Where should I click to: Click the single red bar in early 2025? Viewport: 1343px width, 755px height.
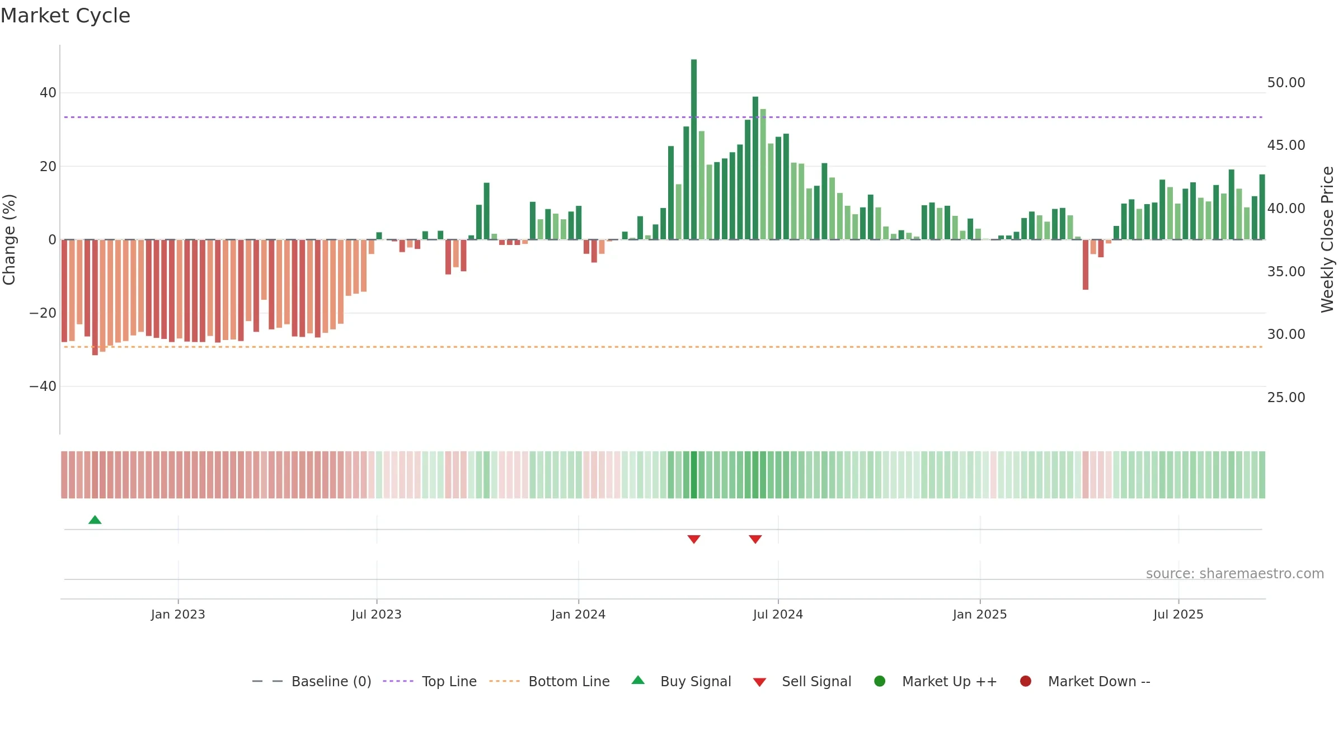(x=1086, y=265)
